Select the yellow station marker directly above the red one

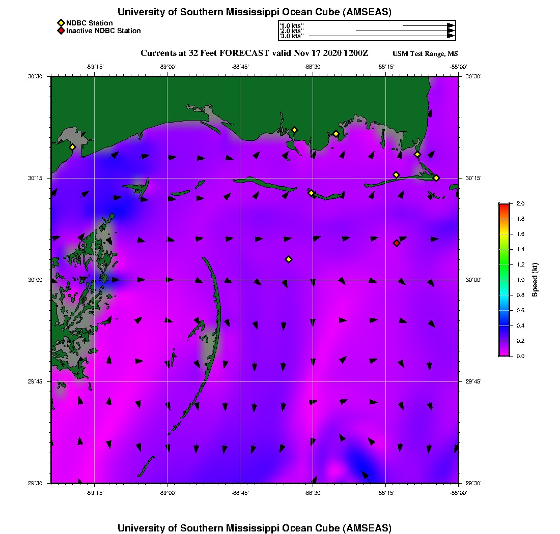click(396, 175)
